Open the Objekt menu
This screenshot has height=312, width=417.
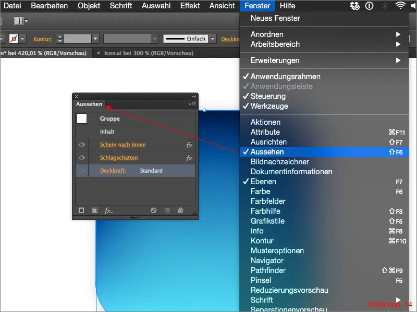tap(89, 6)
